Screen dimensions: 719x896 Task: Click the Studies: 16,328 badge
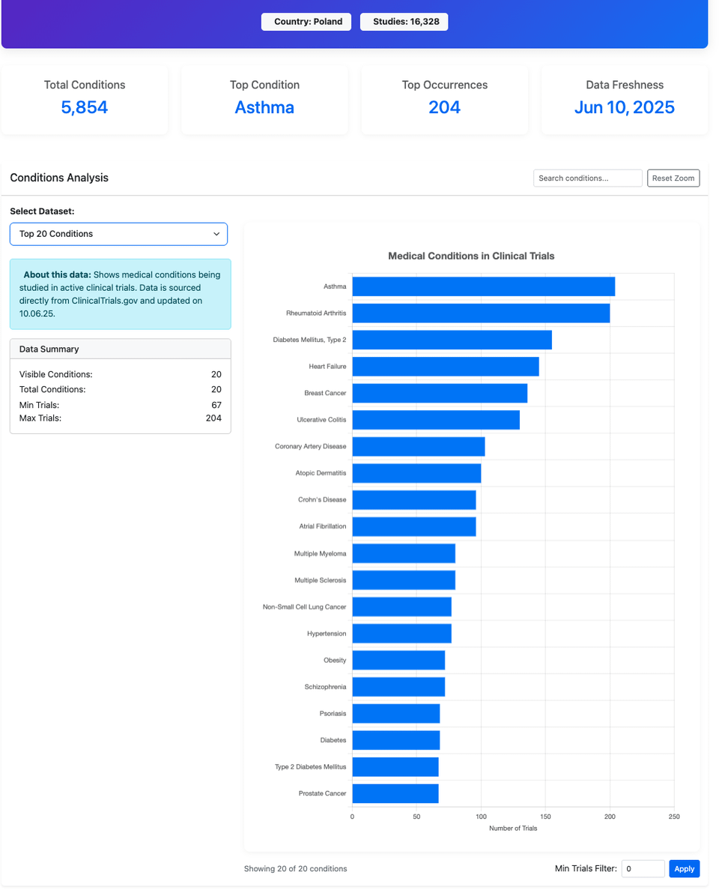tap(404, 22)
